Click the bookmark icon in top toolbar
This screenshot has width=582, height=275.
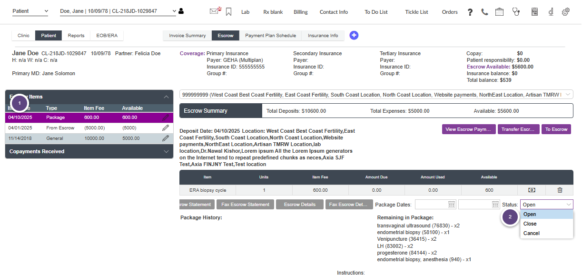point(228,12)
